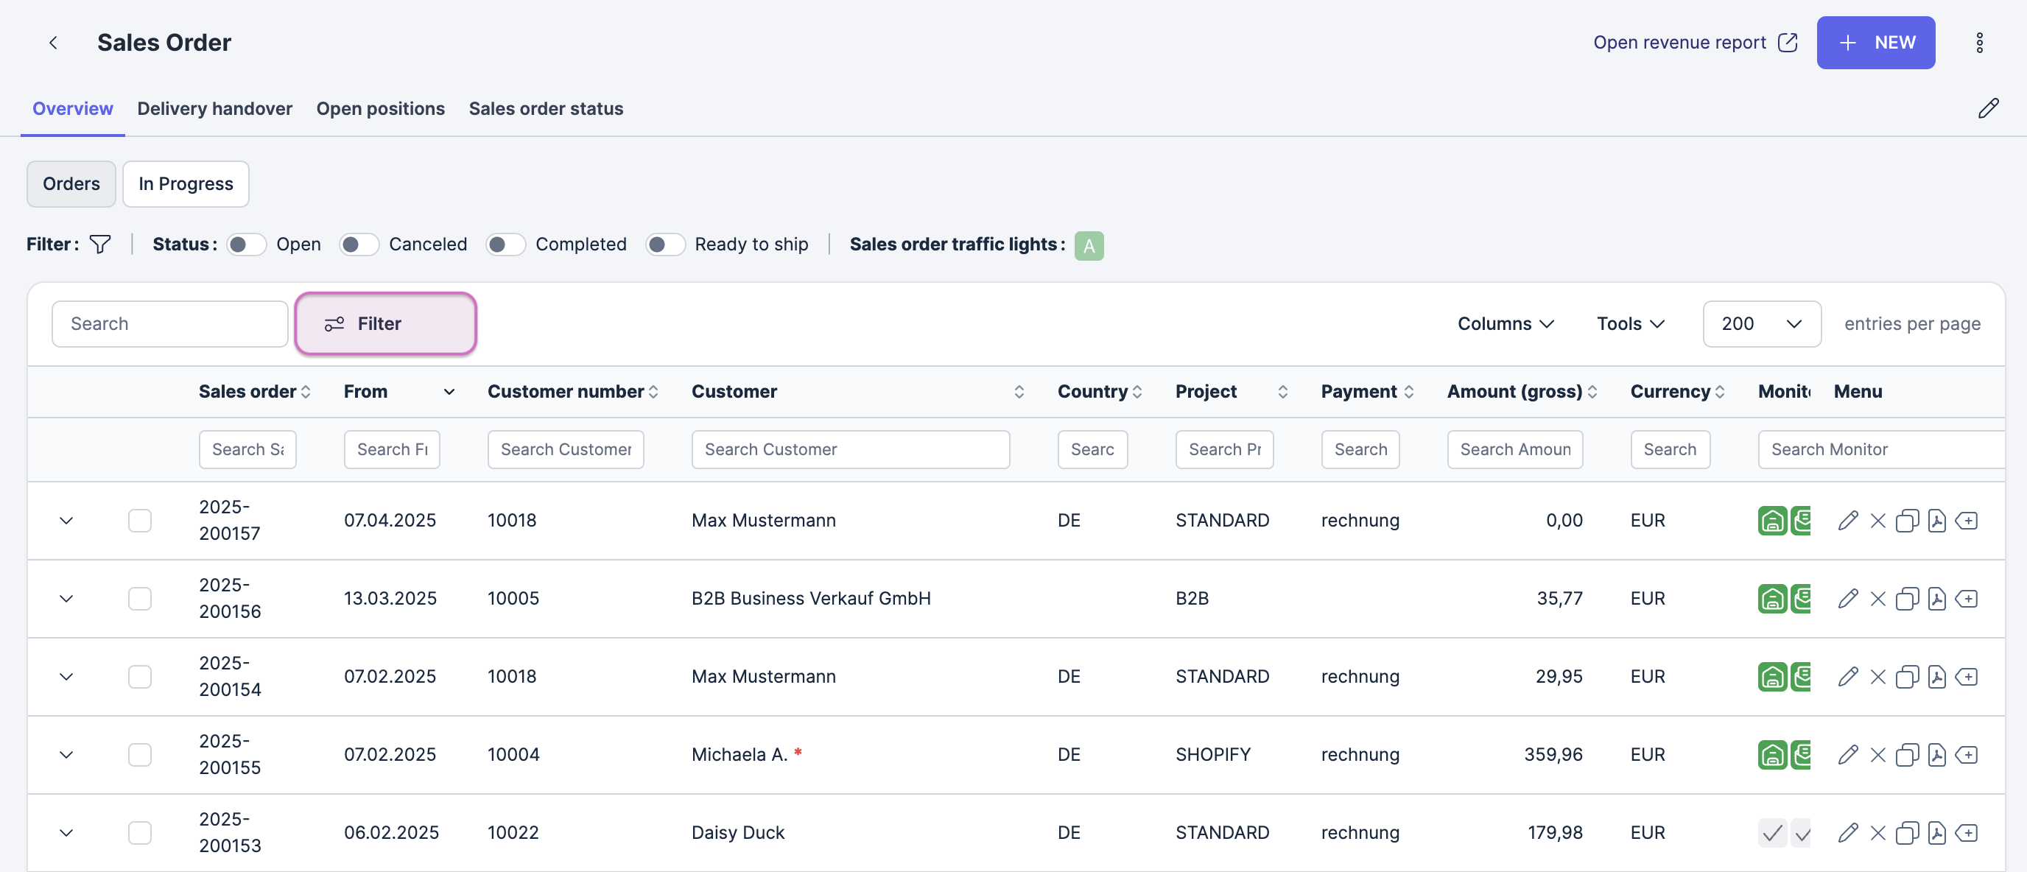
Task: Check the box for order 2025-200153
Action: 139,833
